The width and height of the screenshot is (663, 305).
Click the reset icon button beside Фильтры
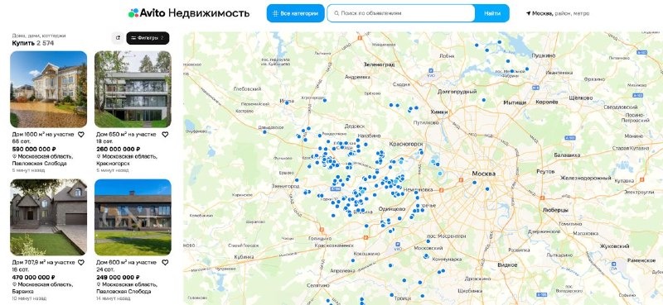[118, 38]
